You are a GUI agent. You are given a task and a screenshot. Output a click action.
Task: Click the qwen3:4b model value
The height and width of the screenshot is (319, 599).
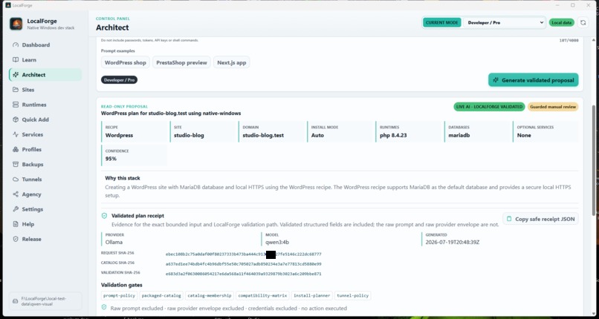(x=277, y=242)
